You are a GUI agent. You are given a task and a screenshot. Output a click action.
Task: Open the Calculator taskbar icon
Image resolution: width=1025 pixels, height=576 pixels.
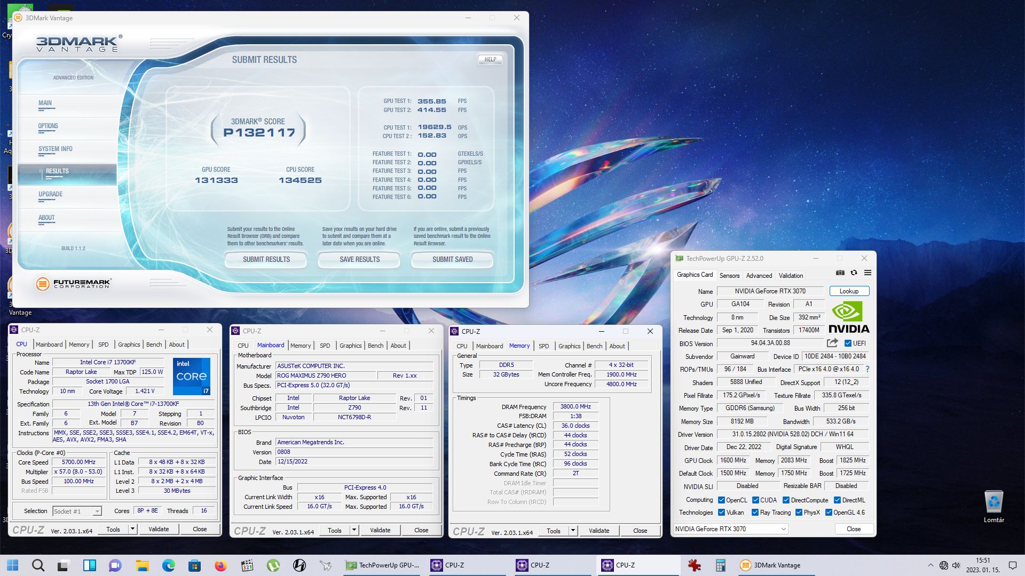(720, 565)
